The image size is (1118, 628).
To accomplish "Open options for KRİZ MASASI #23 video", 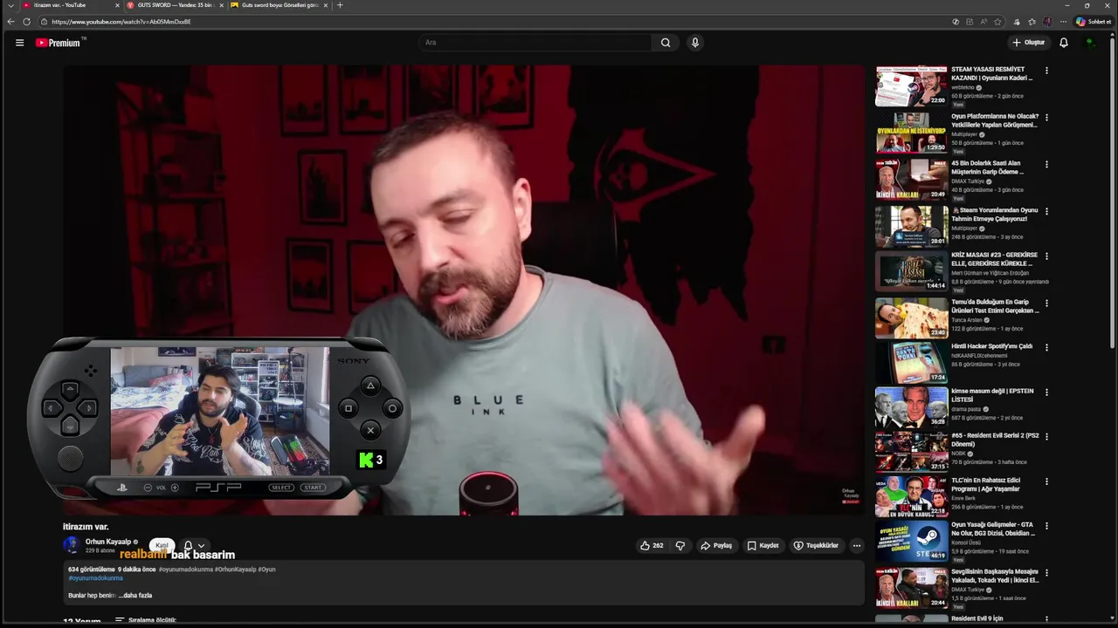I will 1046,257.
